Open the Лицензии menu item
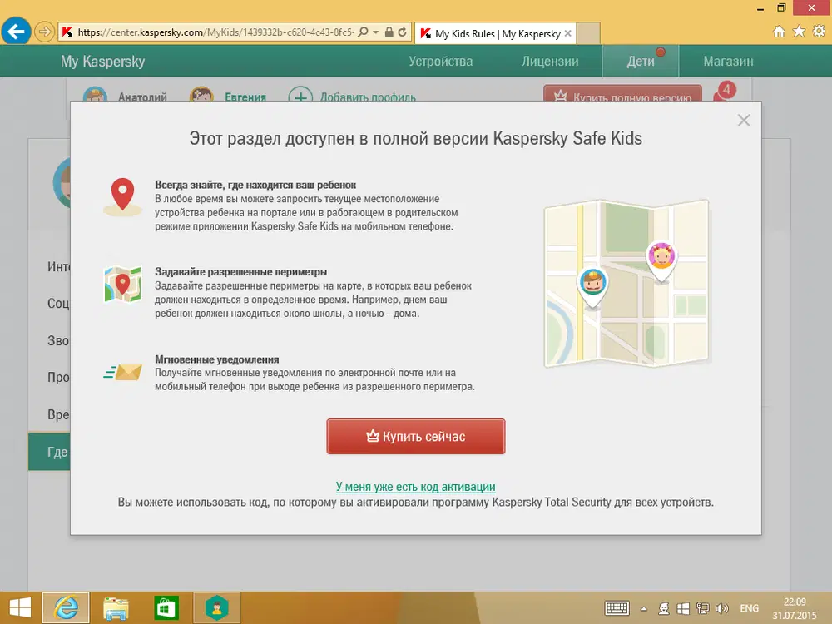 550,61
